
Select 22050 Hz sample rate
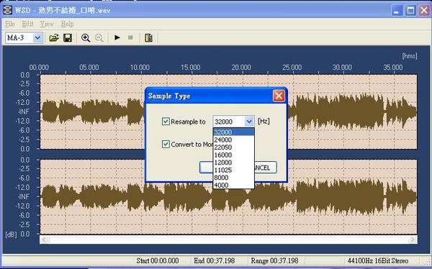coord(233,147)
